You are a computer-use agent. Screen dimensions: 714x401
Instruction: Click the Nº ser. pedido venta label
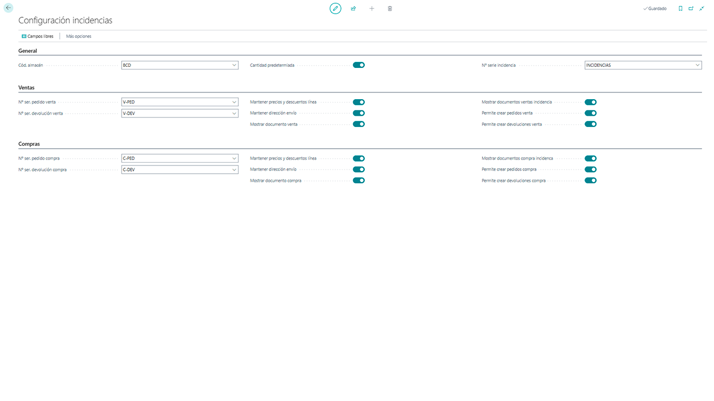click(37, 102)
